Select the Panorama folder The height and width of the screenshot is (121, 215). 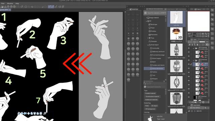point(153,35)
